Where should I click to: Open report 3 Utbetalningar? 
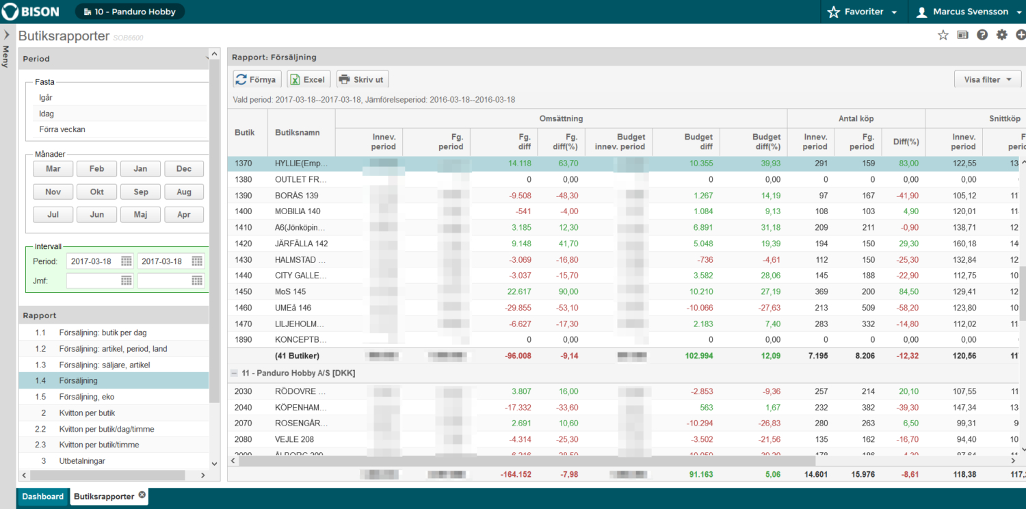[114, 461]
